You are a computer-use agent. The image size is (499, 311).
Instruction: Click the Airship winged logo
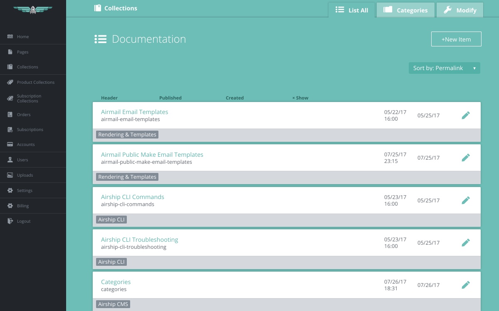(33, 10)
